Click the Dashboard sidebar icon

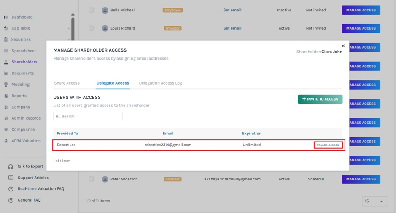6,17
